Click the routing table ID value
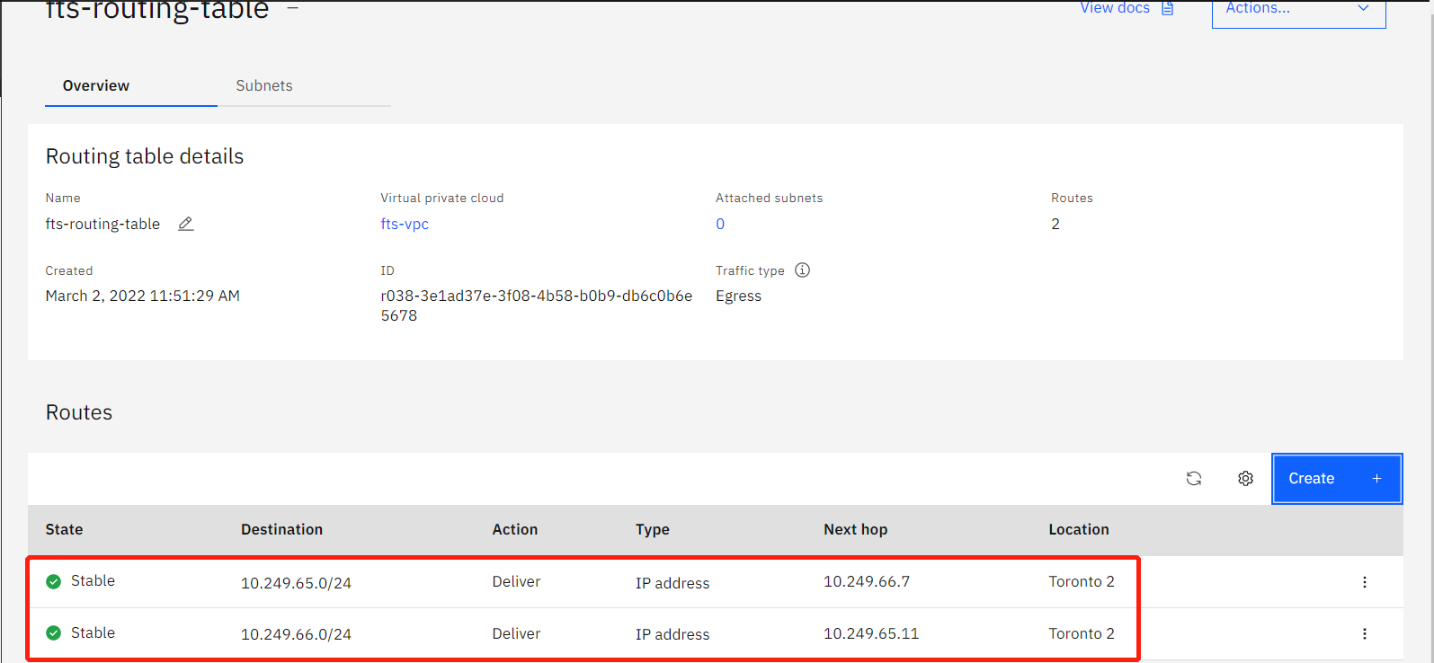 coord(537,305)
